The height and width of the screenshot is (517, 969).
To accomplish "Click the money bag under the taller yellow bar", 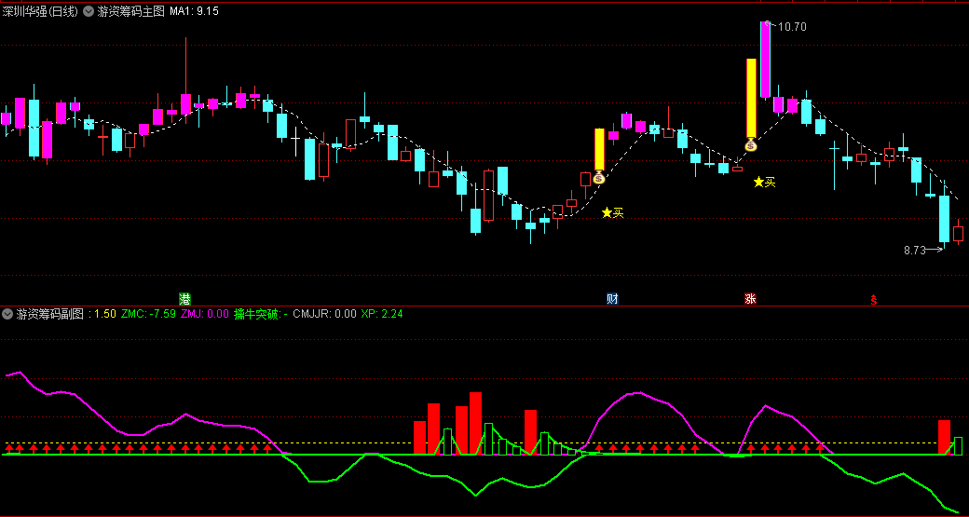I will (750, 144).
